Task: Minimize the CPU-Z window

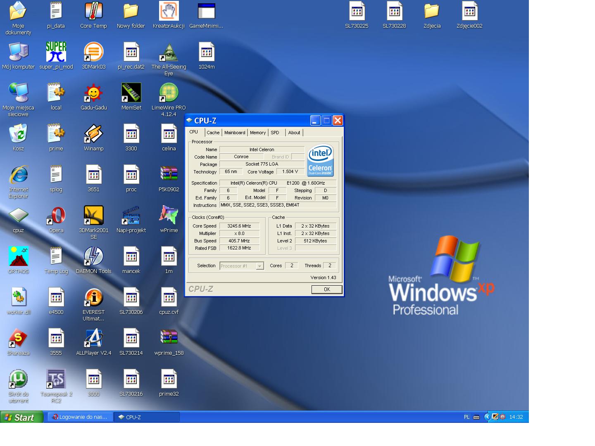Action: 315,121
